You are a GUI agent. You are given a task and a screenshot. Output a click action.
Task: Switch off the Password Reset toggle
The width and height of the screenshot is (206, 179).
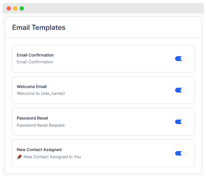click(x=181, y=122)
